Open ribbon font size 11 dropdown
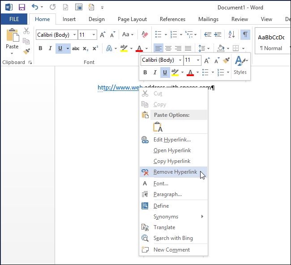Image resolution: width=291 pixels, height=265 pixels. pos(94,35)
